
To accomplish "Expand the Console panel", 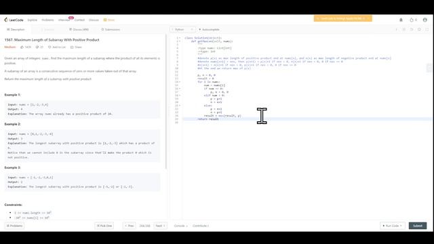I will click(x=181, y=226).
